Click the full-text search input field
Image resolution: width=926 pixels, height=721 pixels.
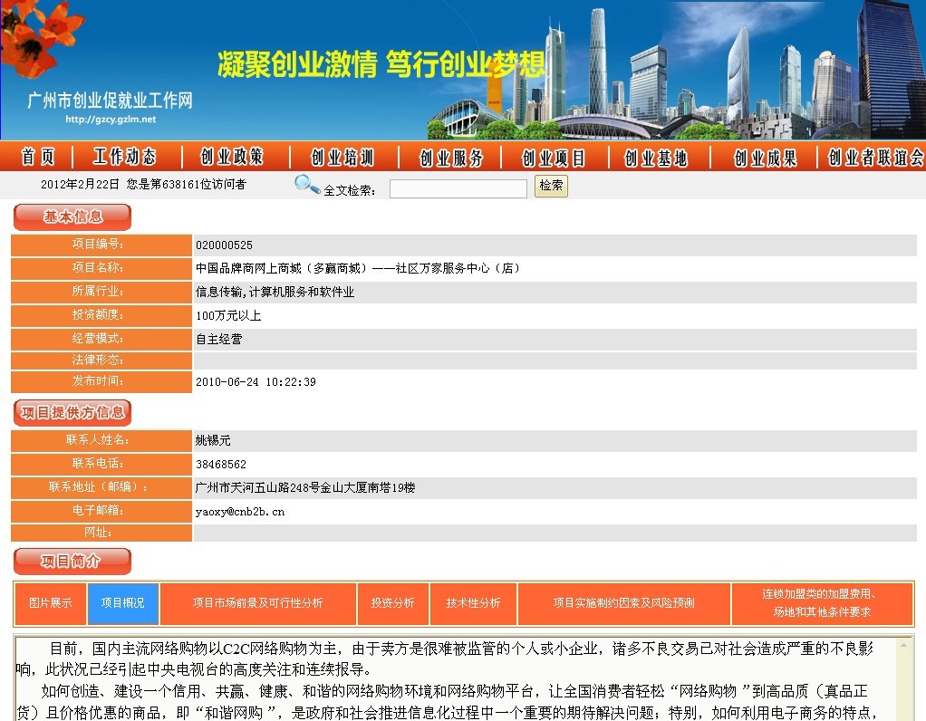point(458,188)
